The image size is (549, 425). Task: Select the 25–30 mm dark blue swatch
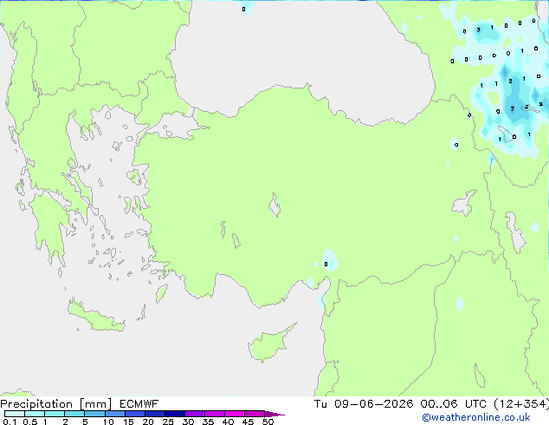coord(175,414)
